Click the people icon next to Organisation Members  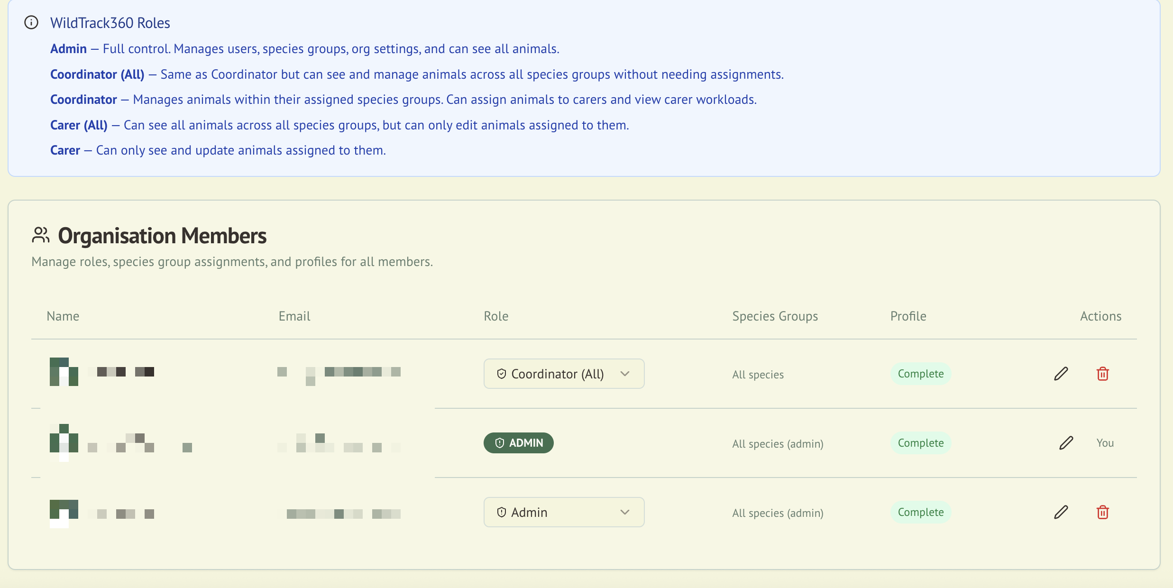pos(41,235)
